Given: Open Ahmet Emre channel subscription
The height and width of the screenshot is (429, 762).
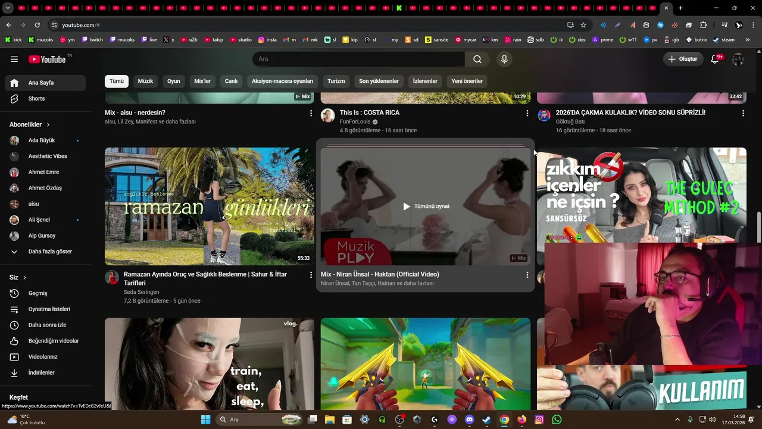Looking at the screenshot, I should tap(45, 172).
